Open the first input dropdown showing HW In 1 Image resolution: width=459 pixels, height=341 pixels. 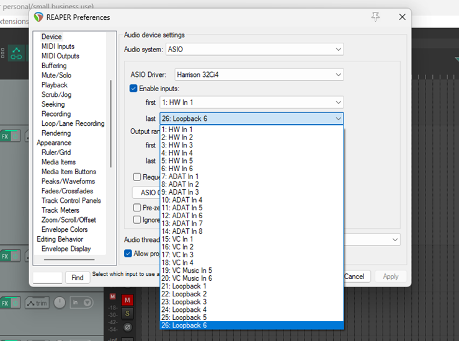point(252,102)
